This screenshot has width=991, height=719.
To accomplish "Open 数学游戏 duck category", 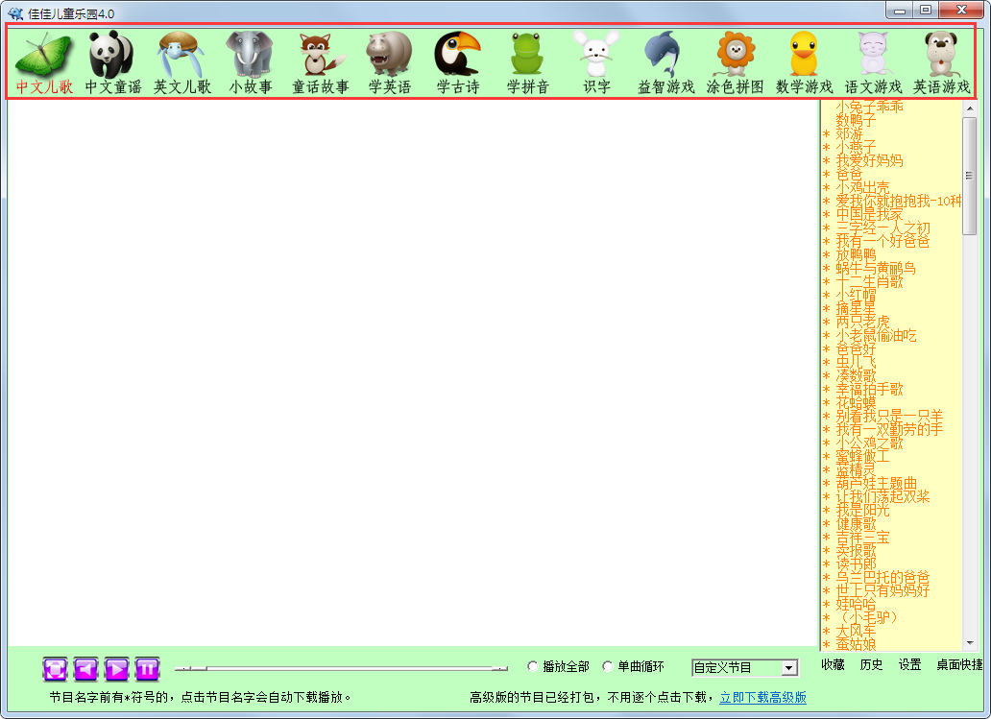I will (x=804, y=62).
